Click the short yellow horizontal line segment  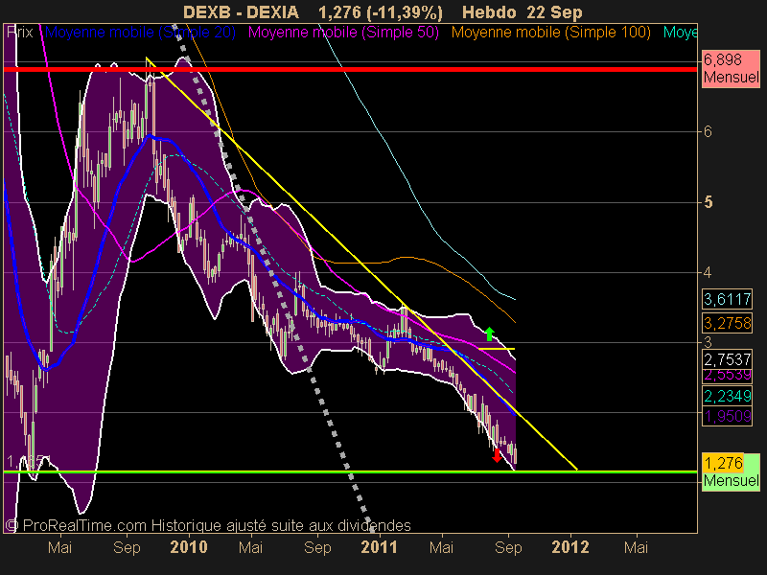coord(497,349)
